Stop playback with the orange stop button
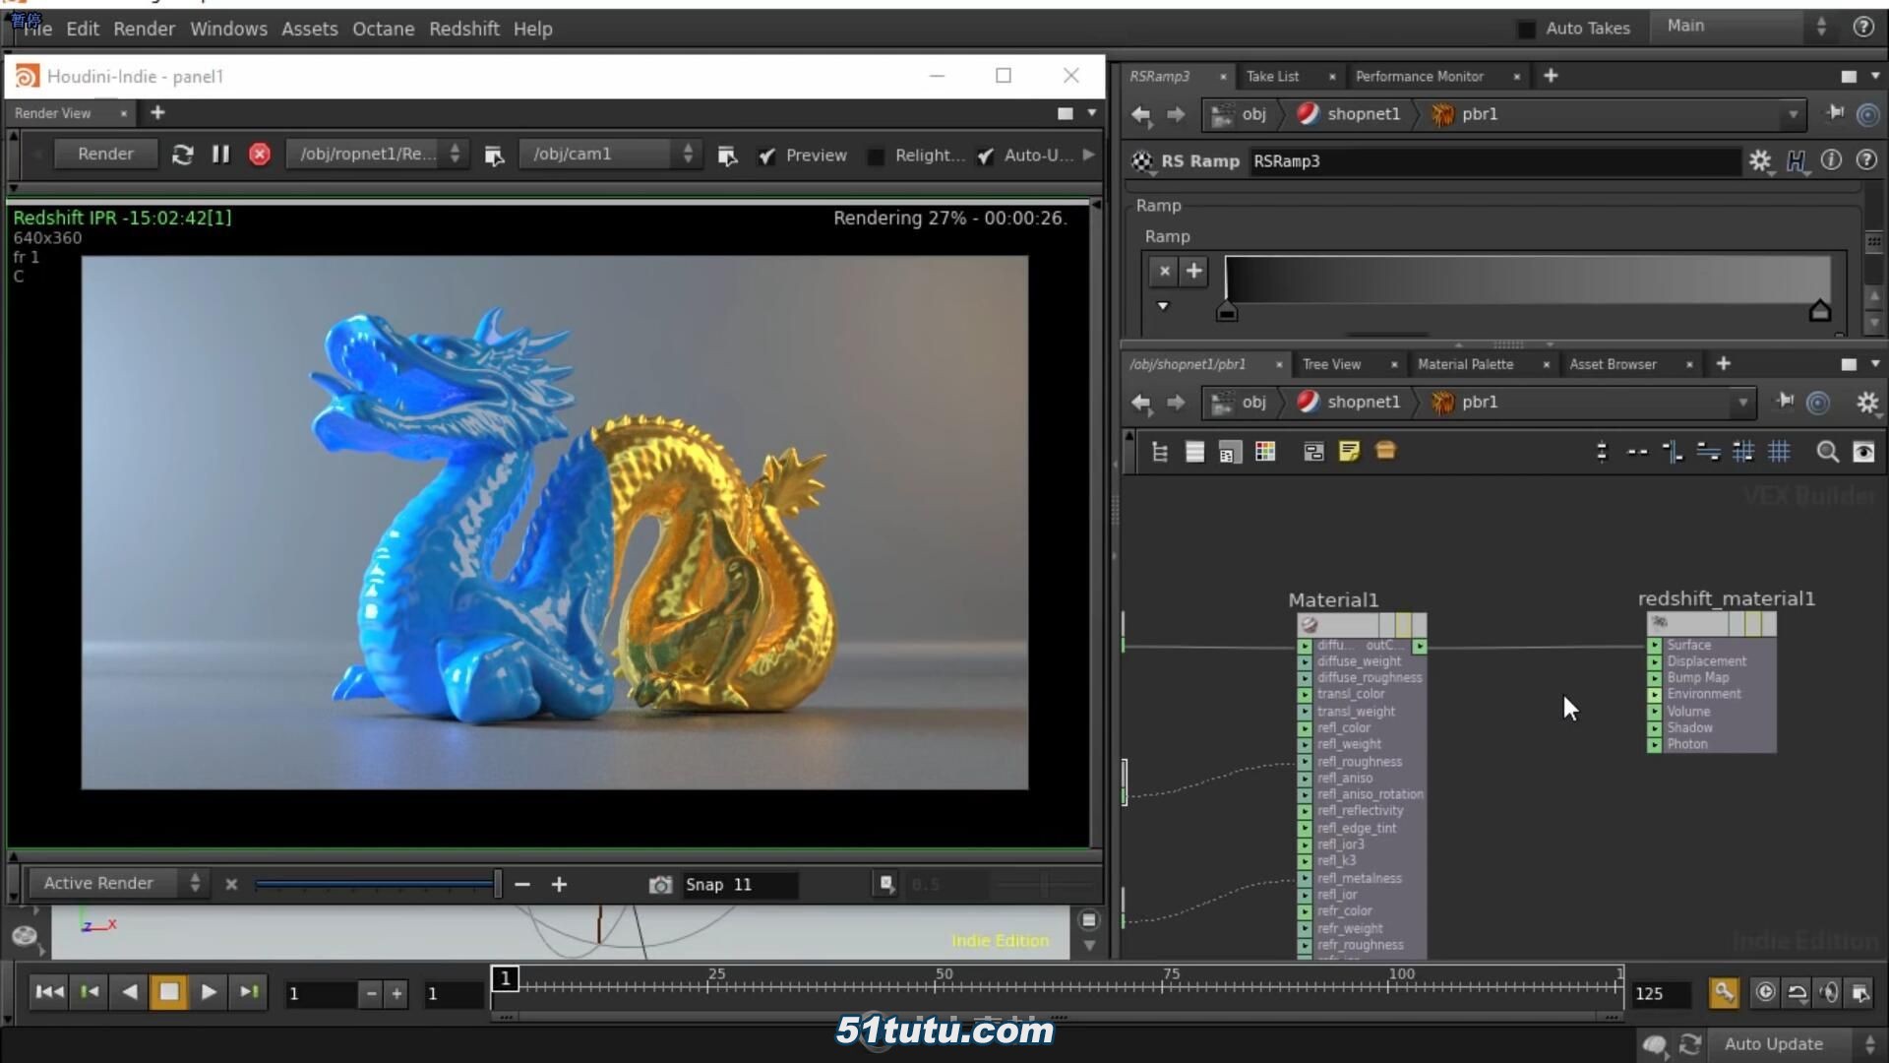 tap(168, 992)
